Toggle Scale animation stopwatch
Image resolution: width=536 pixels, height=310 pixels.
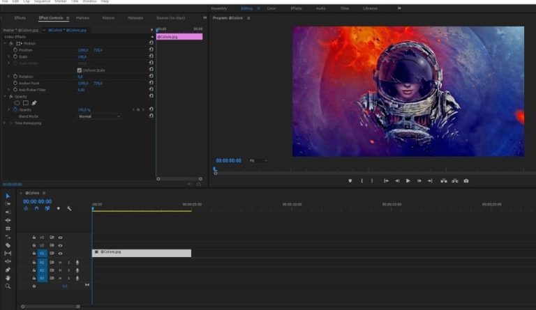tap(15, 56)
